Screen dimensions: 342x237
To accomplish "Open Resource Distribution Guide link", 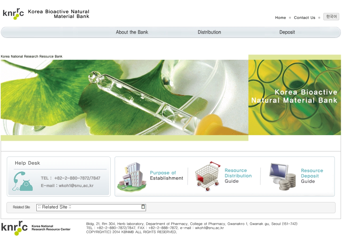I will coord(238,176).
